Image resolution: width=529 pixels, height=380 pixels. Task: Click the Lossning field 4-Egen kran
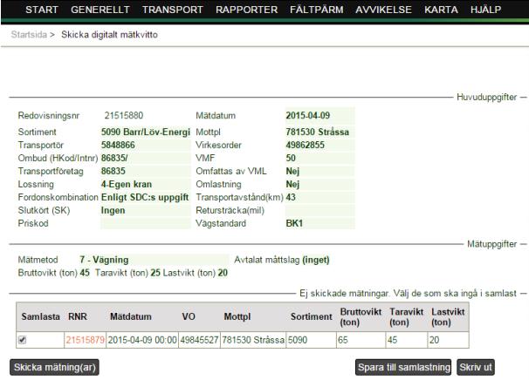146,184
